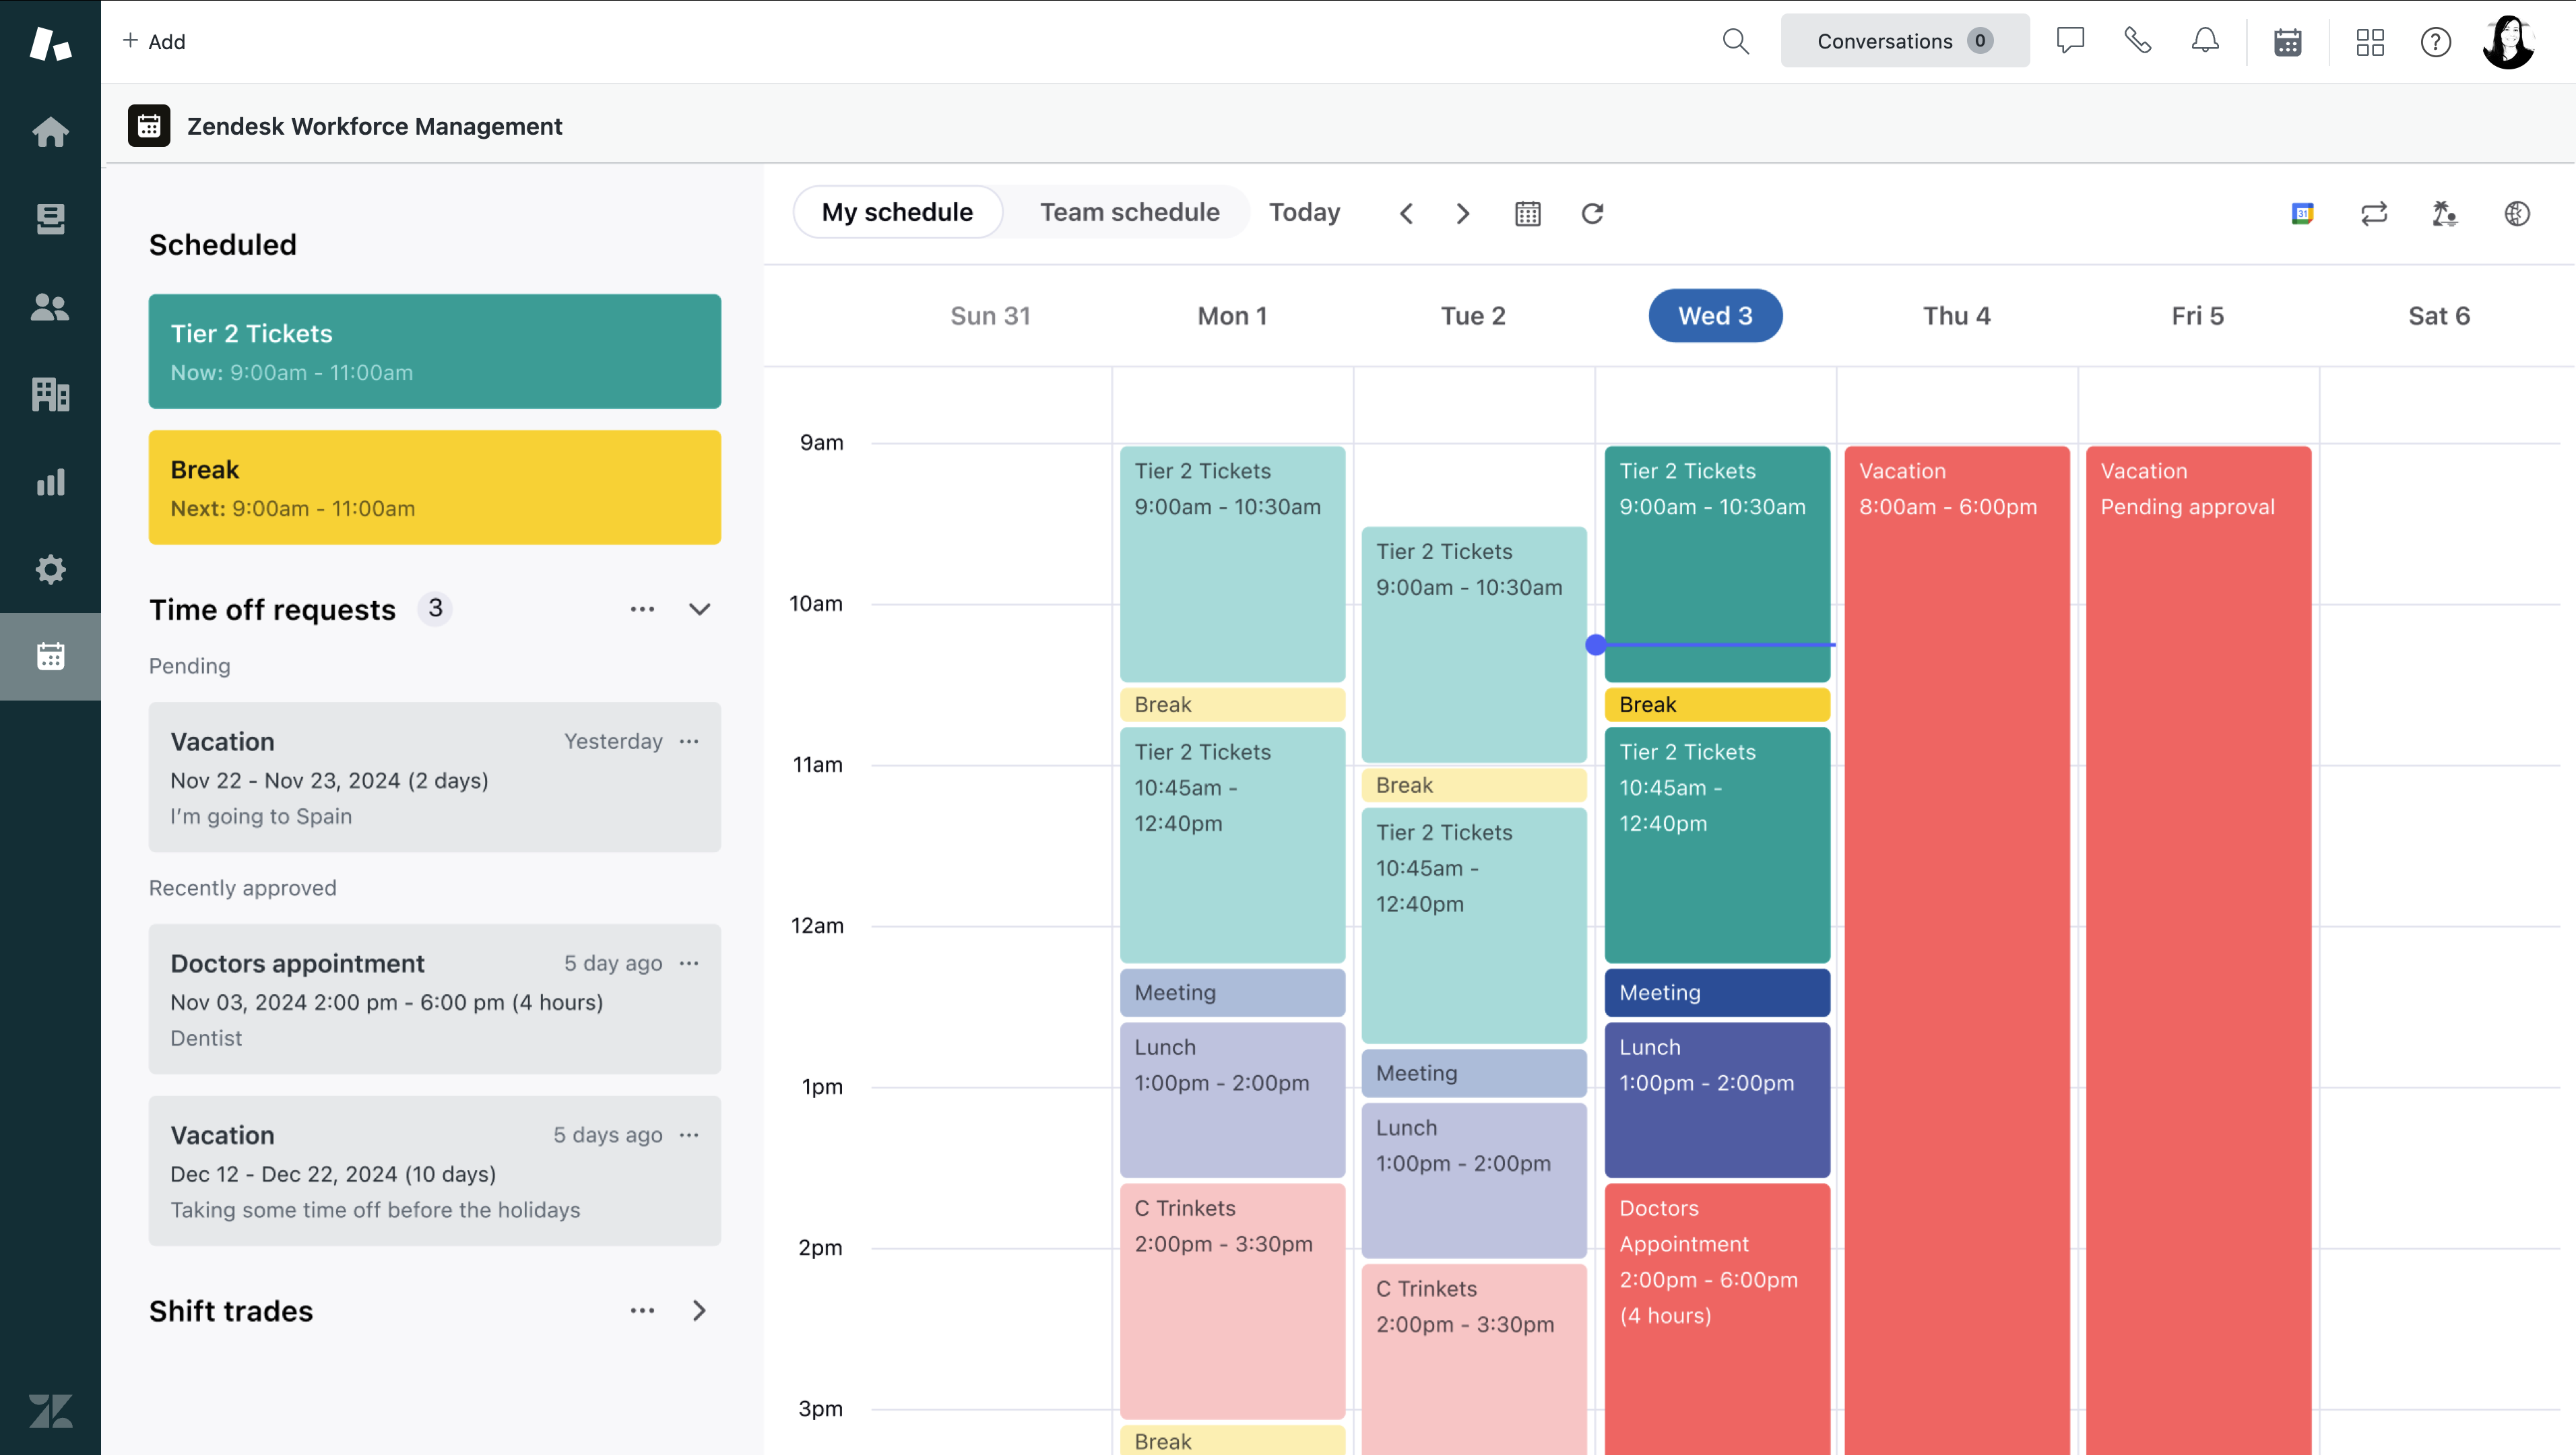The height and width of the screenshot is (1455, 2576).
Task: Open options menu for pending Vacation request
Action: 689,741
